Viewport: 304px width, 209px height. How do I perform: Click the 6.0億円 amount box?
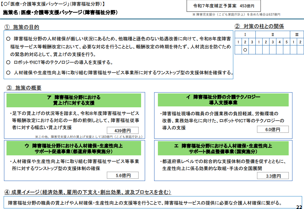pos(273,129)
